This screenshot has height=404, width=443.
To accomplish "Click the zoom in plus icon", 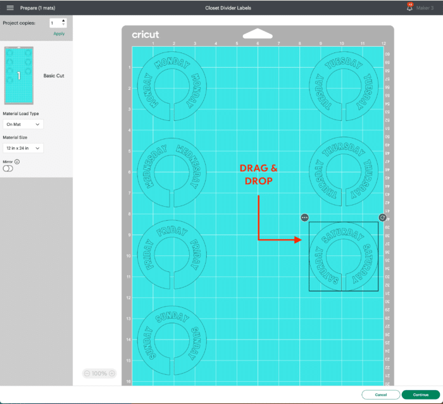I will pos(112,374).
